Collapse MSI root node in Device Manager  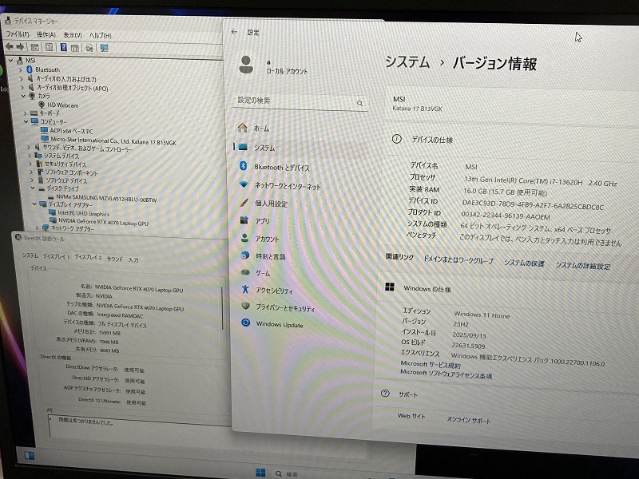pos(11,61)
